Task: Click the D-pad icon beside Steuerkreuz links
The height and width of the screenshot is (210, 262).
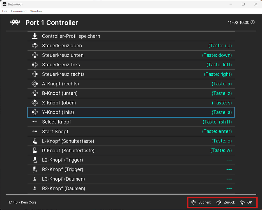Action: tap(35, 64)
